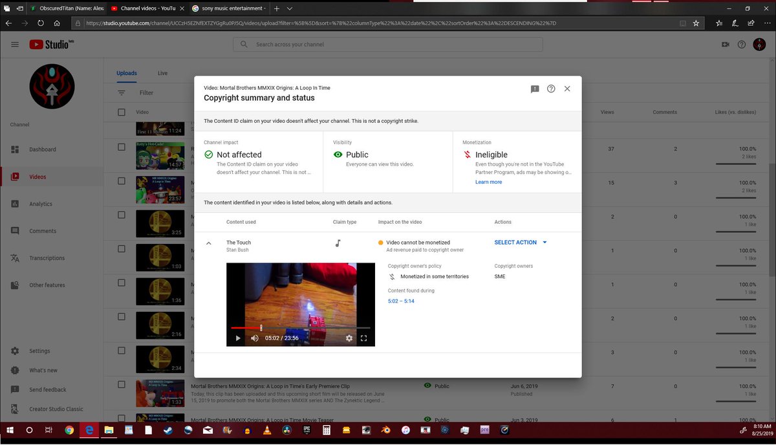The image size is (776, 445).
Task: Open the Early Premiere Clip thumbnail
Action: click(x=160, y=393)
